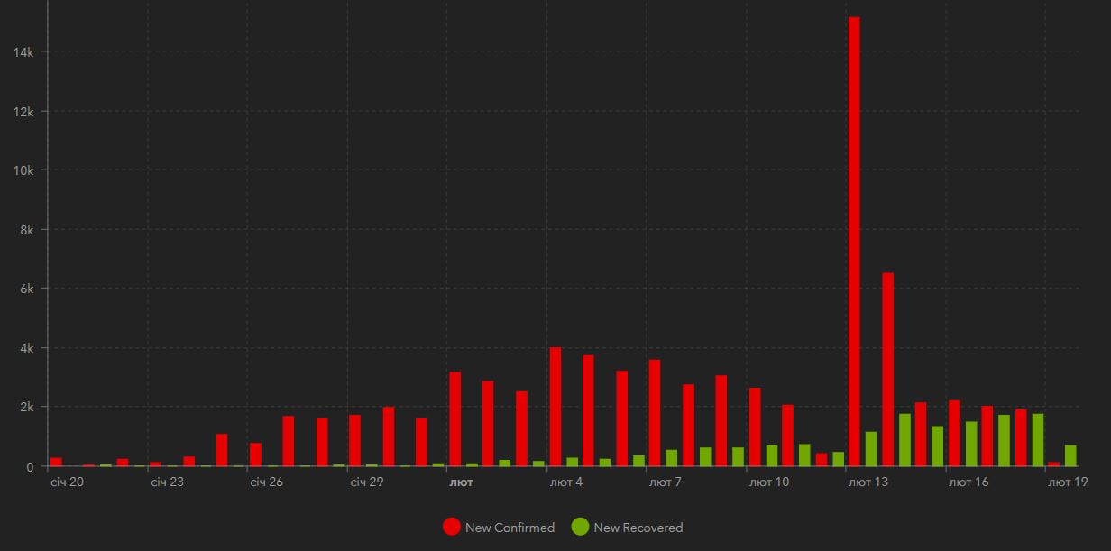Select the red confirmed bar at лют 16
Image resolution: width=1111 pixels, height=551 pixels.
(954, 433)
